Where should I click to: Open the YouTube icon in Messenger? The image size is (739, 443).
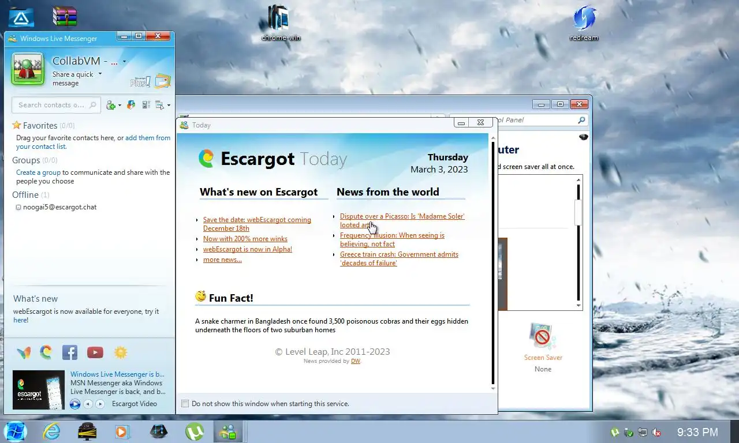(x=95, y=352)
